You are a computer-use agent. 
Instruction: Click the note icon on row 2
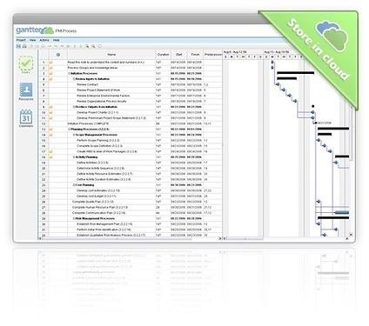tap(50, 68)
